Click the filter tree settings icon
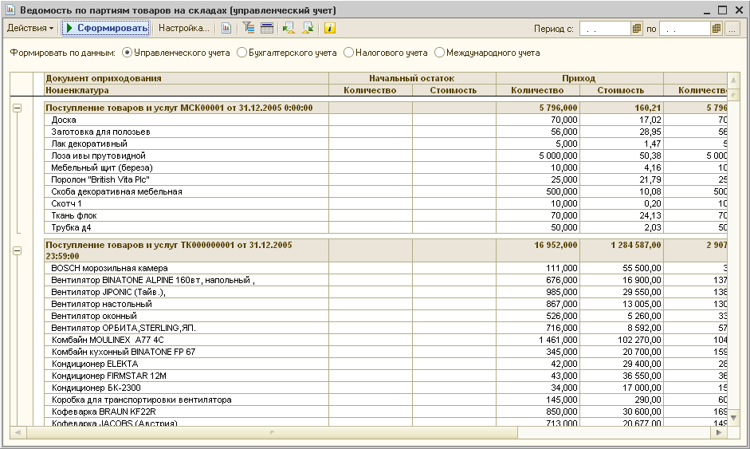This screenshot has width=750, height=449. [248, 28]
